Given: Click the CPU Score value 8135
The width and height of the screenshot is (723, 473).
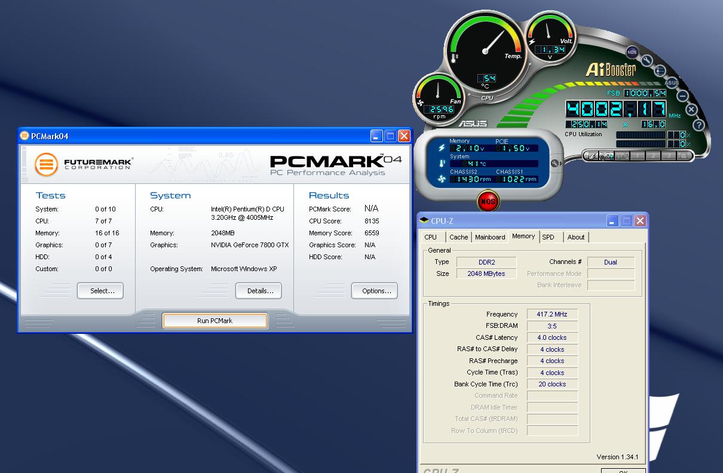Looking at the screenshot, I should tap(372, 221).
